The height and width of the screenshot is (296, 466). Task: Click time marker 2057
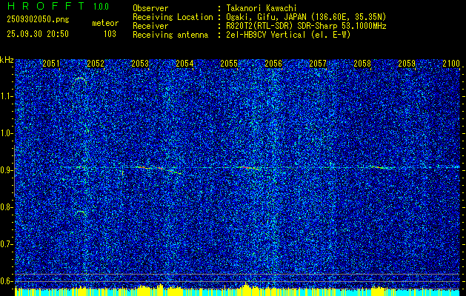pos(318,64)
